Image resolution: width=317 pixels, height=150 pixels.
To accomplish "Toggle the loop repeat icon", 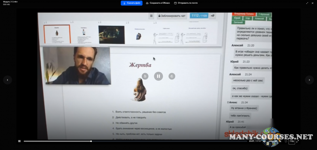I will 286,141.
